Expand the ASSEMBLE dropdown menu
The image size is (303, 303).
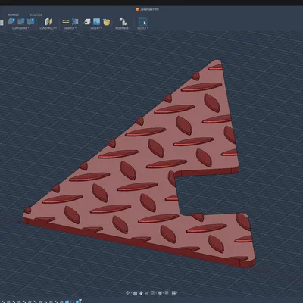[x=123, y=28]
